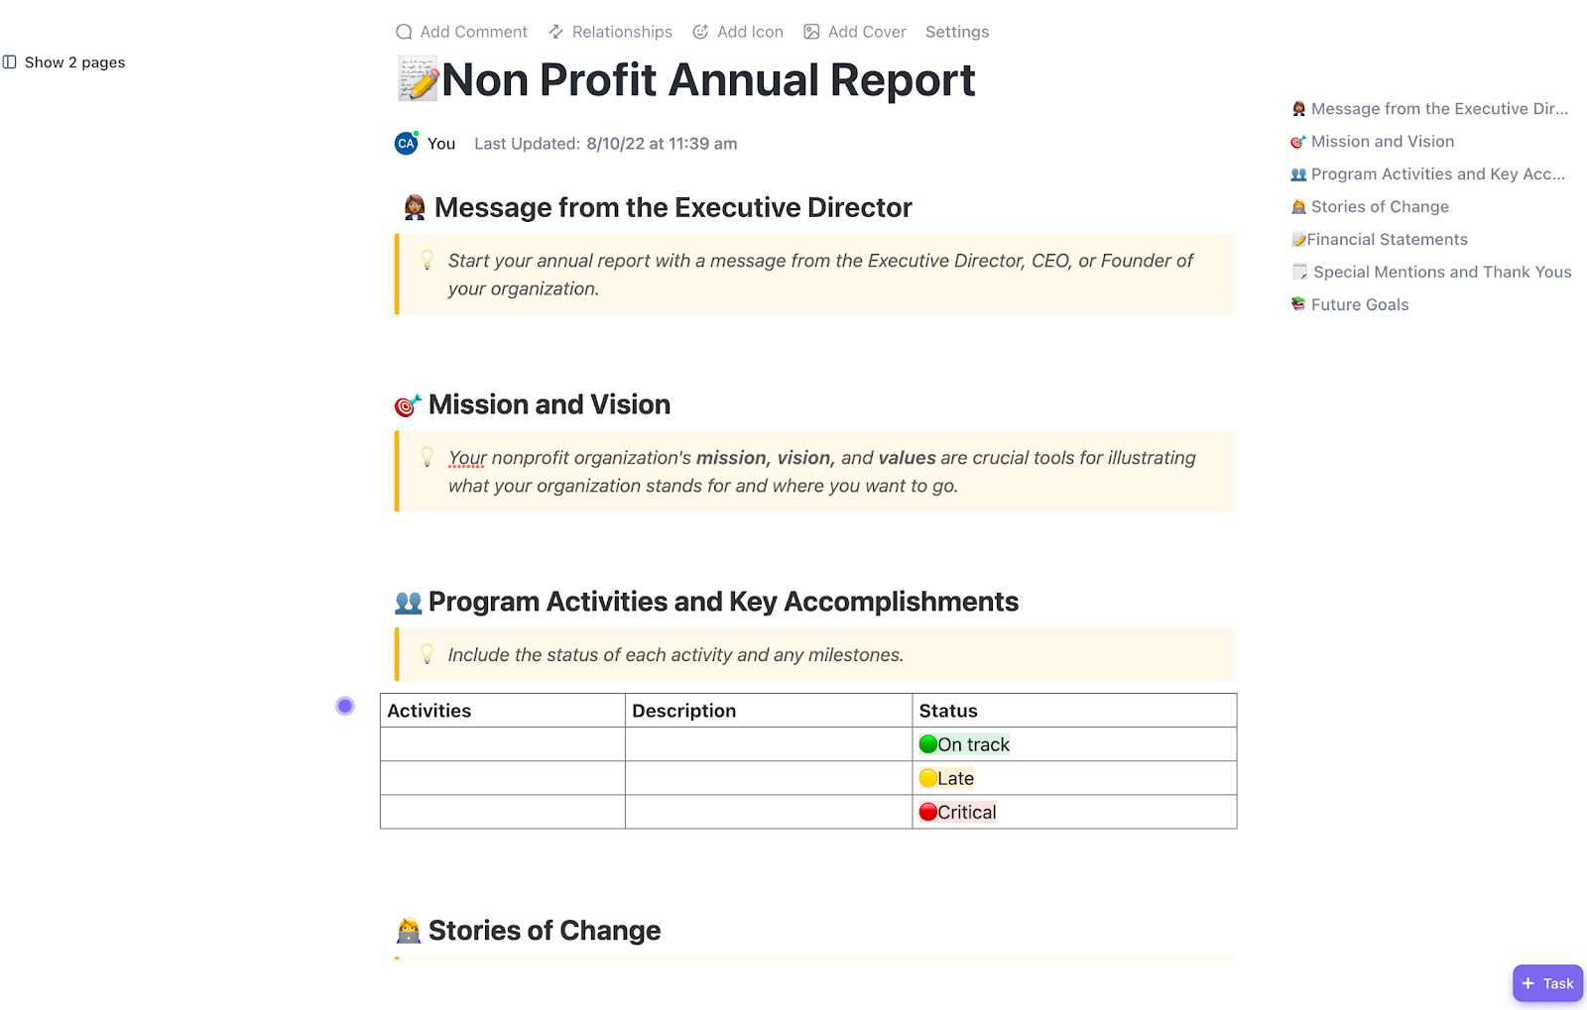Click the Add Comment speech bubble icon

(x=404, y=32)
